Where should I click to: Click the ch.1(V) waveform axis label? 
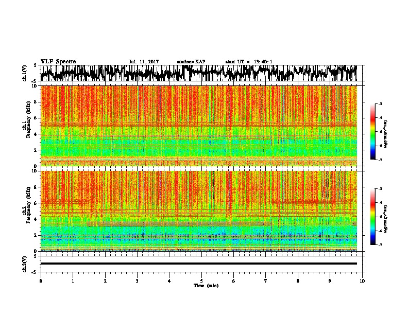click(25, 73)
